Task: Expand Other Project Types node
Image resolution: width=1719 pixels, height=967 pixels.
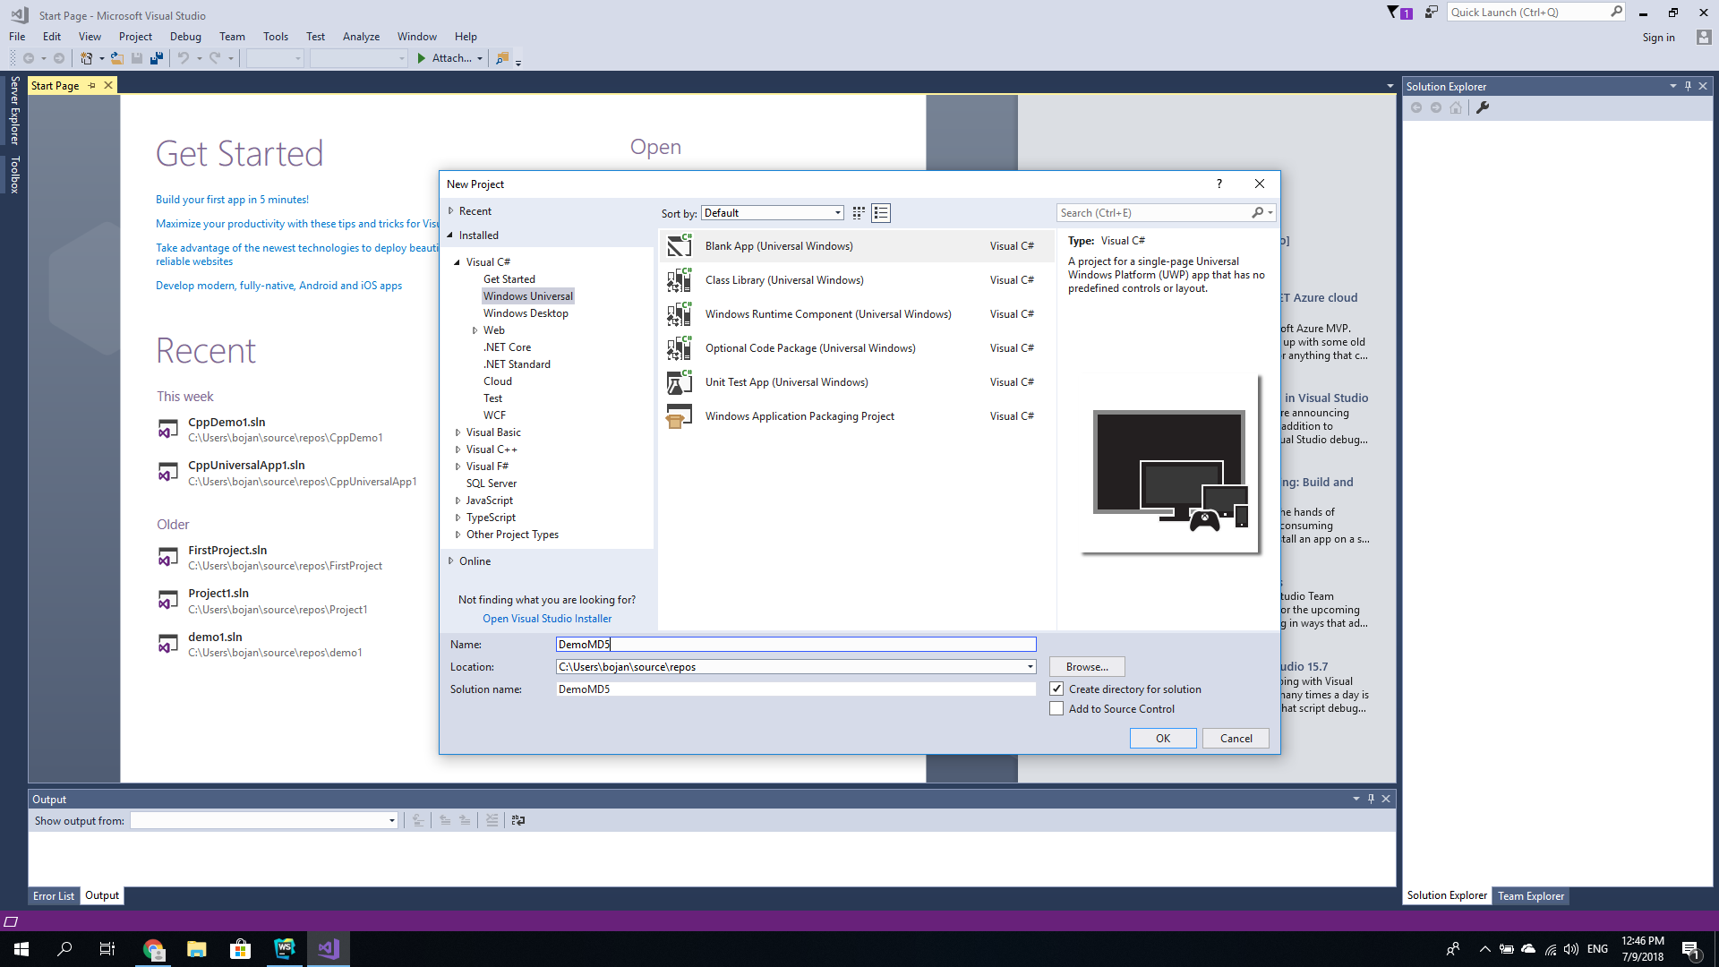Action: (x=458, y=535)
